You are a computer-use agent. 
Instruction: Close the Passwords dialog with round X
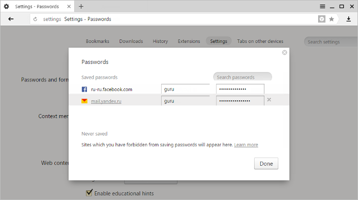click(284, 53)
